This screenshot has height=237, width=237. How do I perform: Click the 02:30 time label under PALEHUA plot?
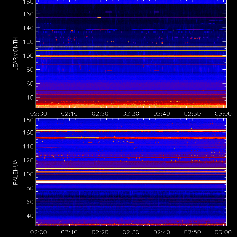coord(131,232)
